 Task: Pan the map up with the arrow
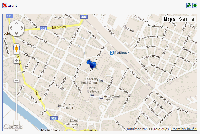pyautogui.click(x=17, y=23)
